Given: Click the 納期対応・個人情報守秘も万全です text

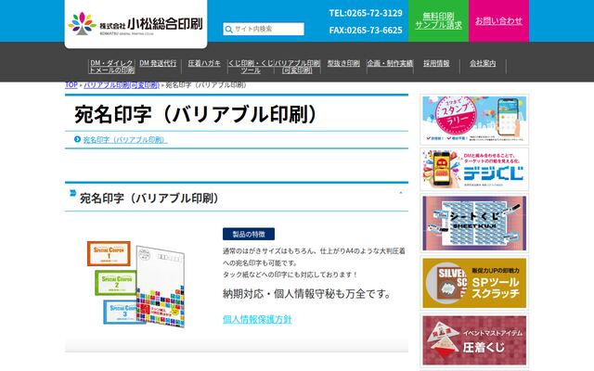Looking at the screenshot, I should (307, 294).
